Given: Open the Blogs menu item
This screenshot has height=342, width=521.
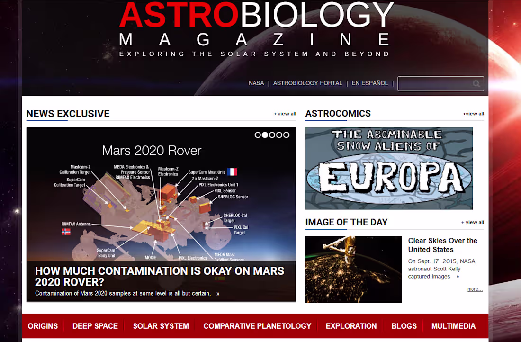Looking at the screenshot, I should (x=404, y=326).
